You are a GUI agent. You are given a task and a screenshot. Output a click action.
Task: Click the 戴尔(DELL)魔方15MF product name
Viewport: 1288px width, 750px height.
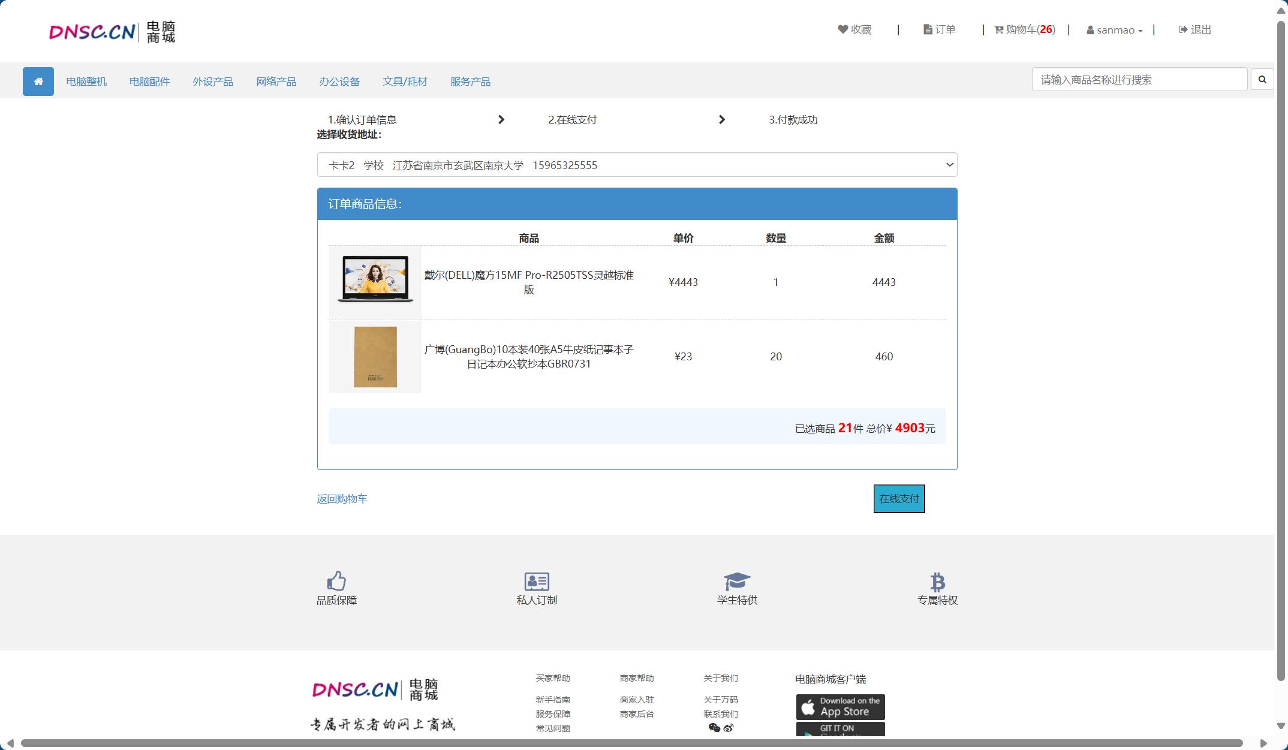point(529,282)
